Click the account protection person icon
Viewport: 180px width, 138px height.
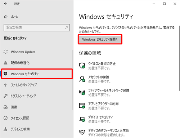(82, 79)
